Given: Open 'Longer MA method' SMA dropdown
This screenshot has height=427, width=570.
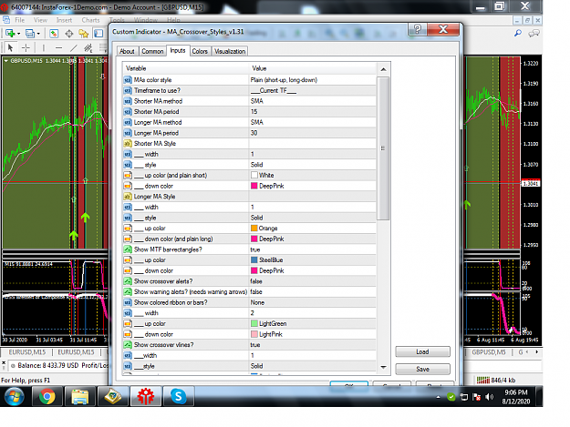Looking at the screenshot, I should coord(312,122).
